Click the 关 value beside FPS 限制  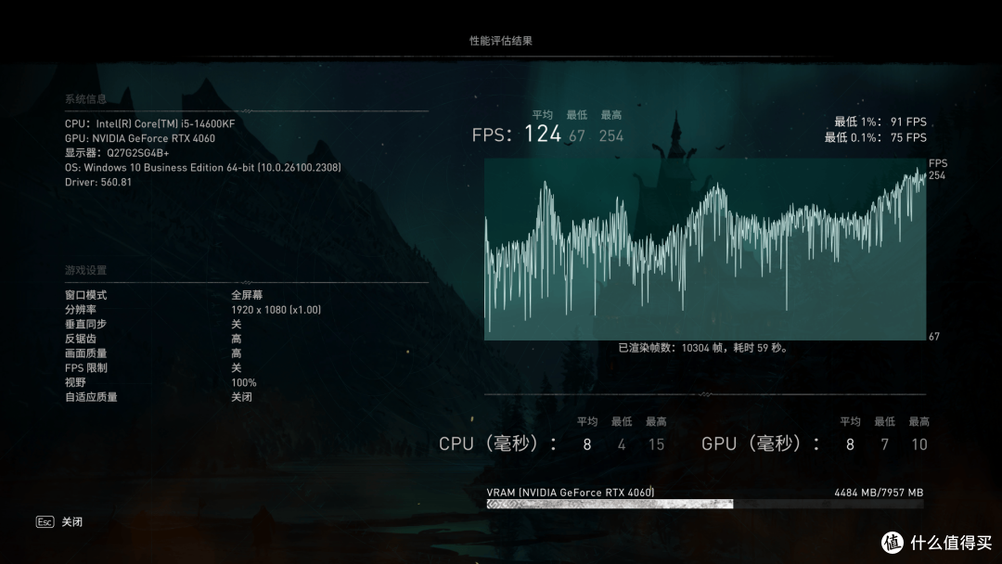click(x=237, y=368)
